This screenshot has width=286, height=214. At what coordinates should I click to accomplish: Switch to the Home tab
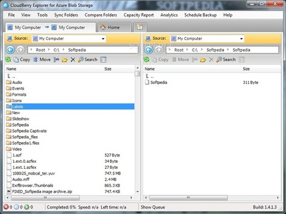point(114,27)
